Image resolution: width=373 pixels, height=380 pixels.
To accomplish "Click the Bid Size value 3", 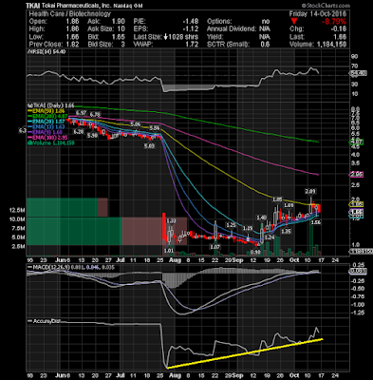I will coord(123,45).
